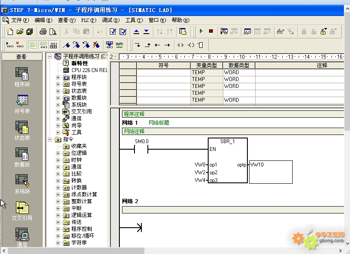The width and height of the screenshot is (350, 254).
Task: Click the 变量类型 column header
Action: coord(206,66)
